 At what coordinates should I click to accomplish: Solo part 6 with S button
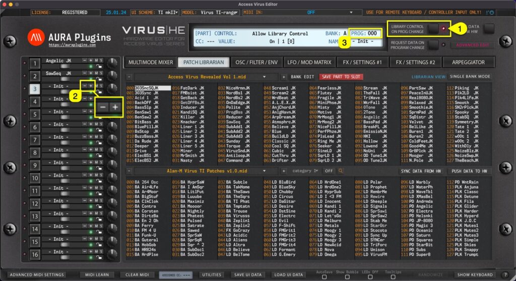tap(101, 124)
